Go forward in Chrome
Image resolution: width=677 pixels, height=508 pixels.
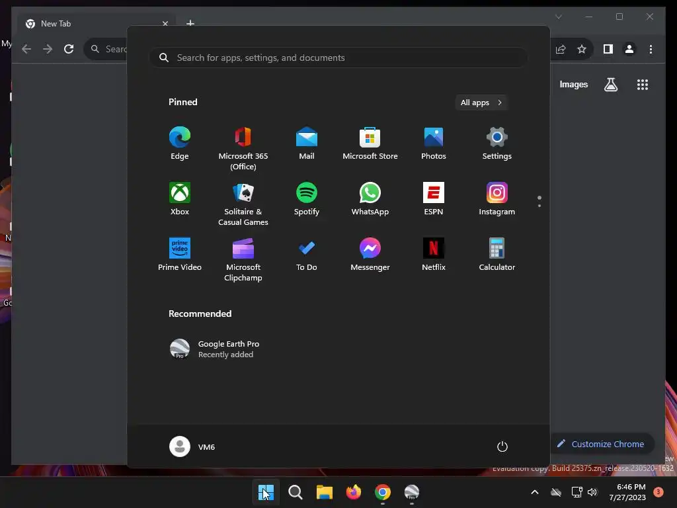[x=48, y=49]
